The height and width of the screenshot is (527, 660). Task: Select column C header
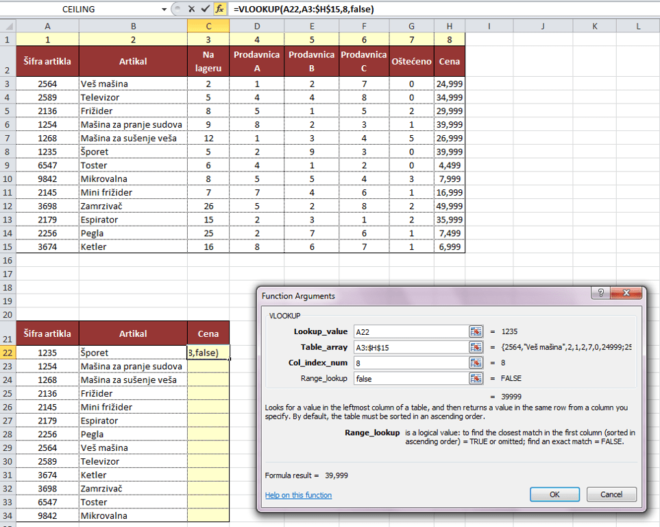208,26
